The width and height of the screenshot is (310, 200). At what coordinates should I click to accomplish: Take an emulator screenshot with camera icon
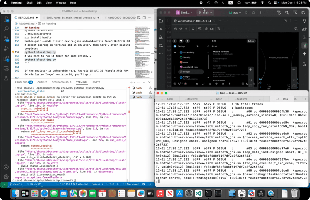point(206,29)
